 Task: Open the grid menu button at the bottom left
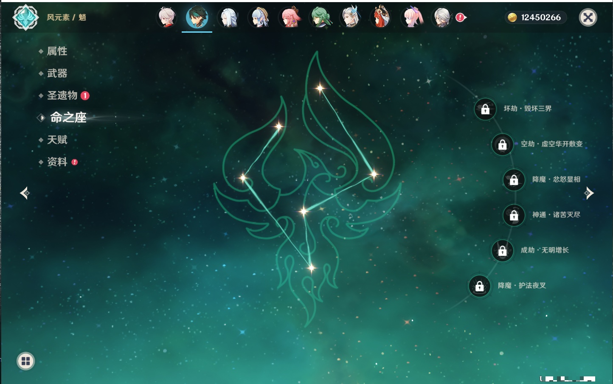[25, 361]
